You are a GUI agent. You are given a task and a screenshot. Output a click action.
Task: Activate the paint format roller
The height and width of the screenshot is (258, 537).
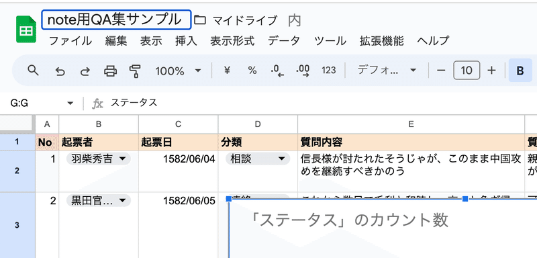(135, 71)
